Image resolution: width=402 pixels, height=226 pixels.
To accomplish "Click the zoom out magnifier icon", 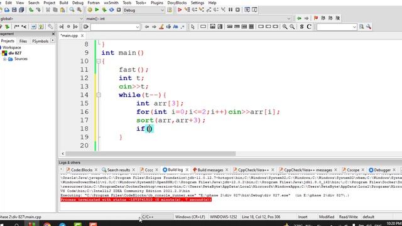I will (292, 26).
